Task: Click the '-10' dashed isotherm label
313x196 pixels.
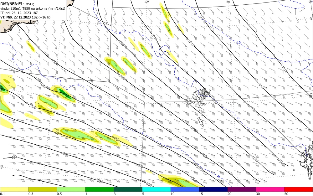Action: coord(238,43)
